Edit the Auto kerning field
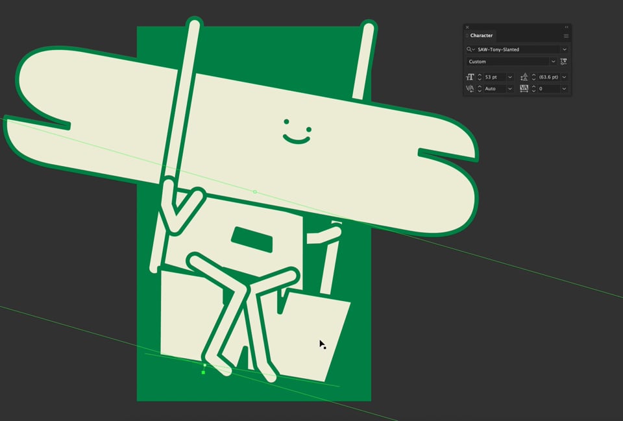This screenshot has height=421, width=623. 495,89
